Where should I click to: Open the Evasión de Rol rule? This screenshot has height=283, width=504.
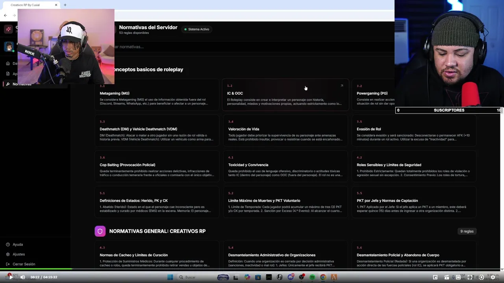tap(414, 130)
